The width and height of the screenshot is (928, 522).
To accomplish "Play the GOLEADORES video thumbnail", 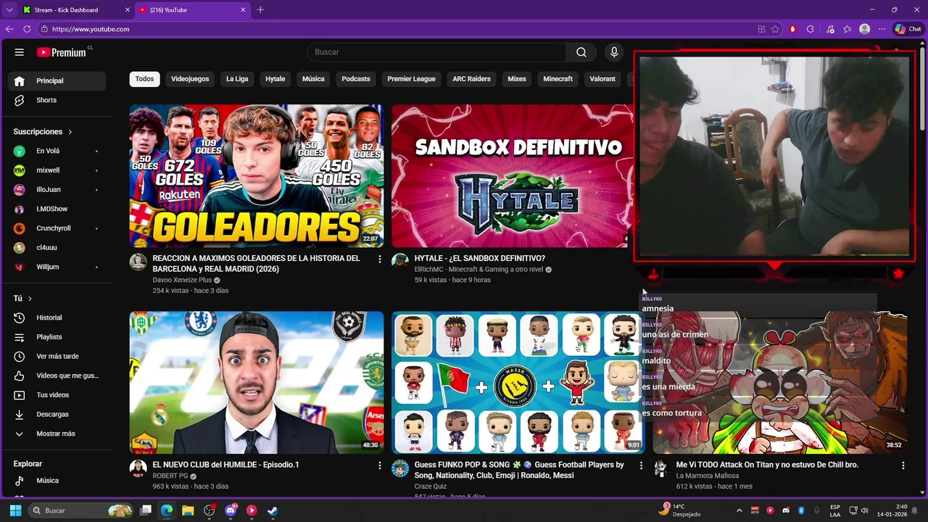I will pyautogui.click(x=257, y=176).
